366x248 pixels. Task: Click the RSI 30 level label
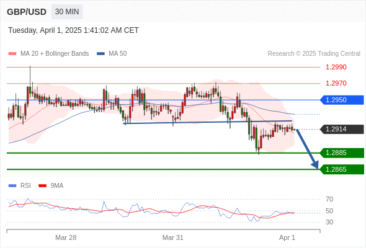tap(329, 222)
